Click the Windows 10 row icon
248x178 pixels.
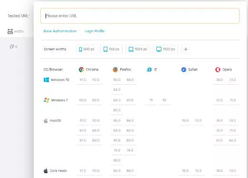(x=46, y=80)
